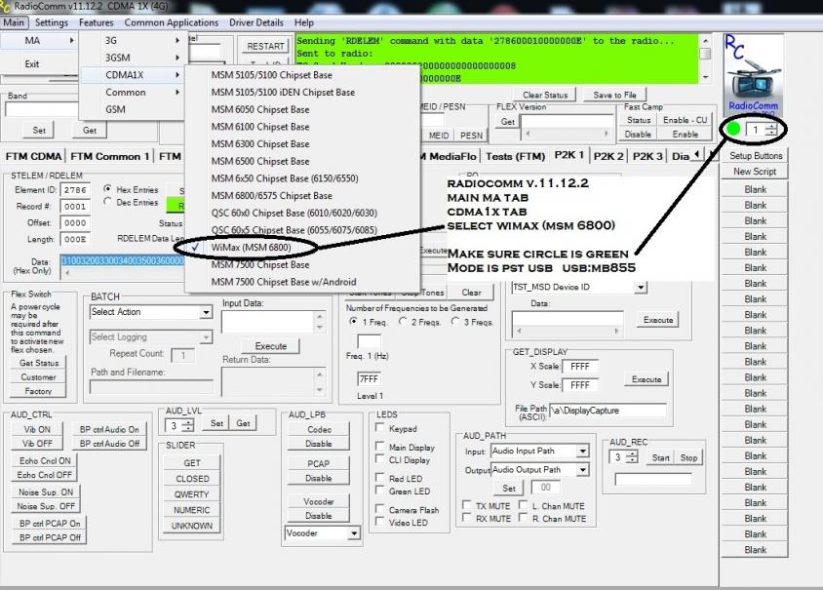Click the GET_DISPLAY Execute button

(x=647, y=379)
